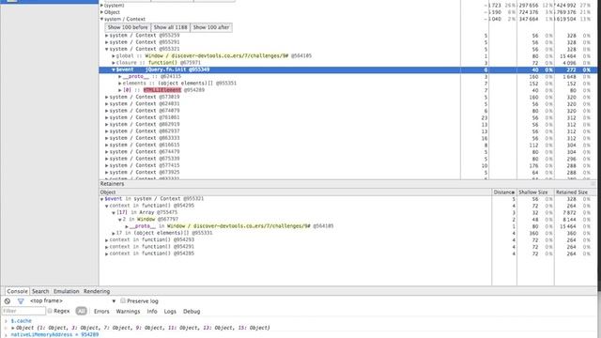The width and height of the screenshot is (601, 338).
Task: Click the Show all 1188 button
Action: point(171,27)
